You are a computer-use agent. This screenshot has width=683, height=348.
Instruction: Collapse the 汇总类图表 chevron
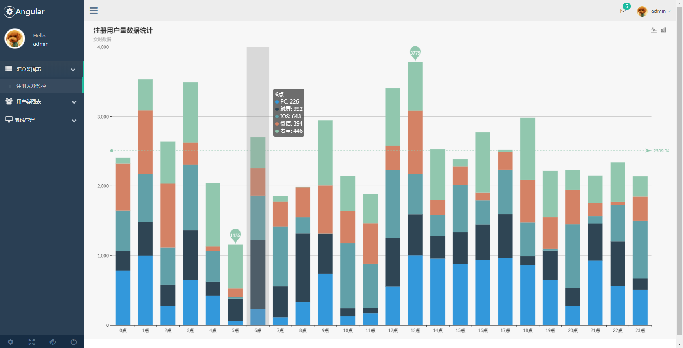click(73, 70)
